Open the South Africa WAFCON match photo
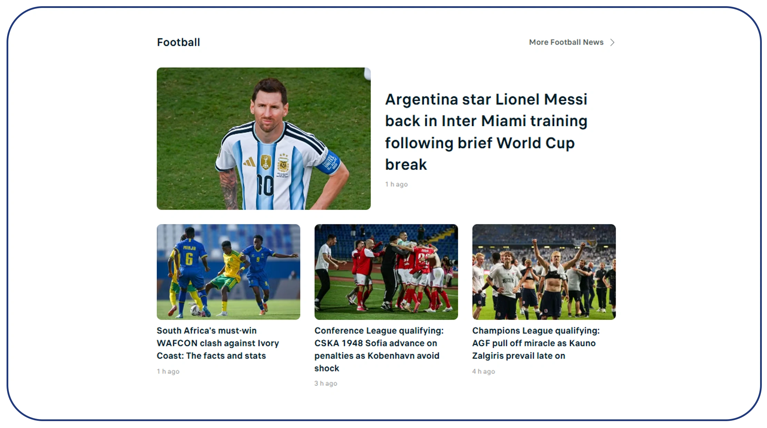The width and height of the screenshot is (767, 428). tap(228, 272)
